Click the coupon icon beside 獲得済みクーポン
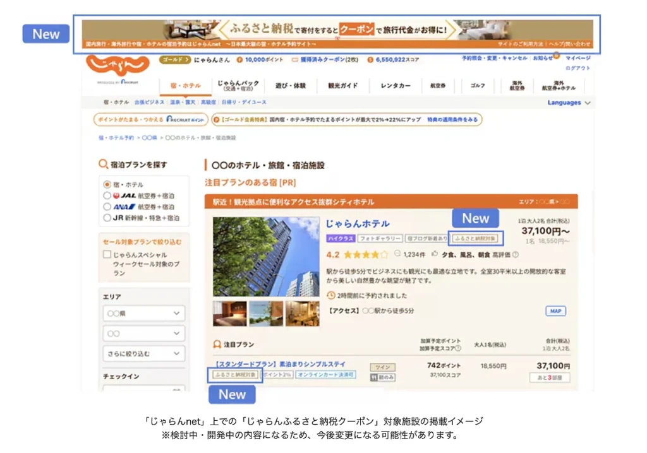The width and height of the screenshot is (647, 453). 295,60
